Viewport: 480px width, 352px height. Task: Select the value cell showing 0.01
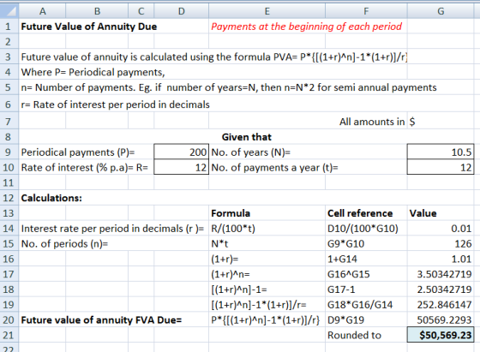pyautogui.click(x=441, y=229)
